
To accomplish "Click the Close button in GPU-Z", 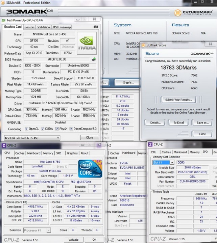I will tap(90, 137).
